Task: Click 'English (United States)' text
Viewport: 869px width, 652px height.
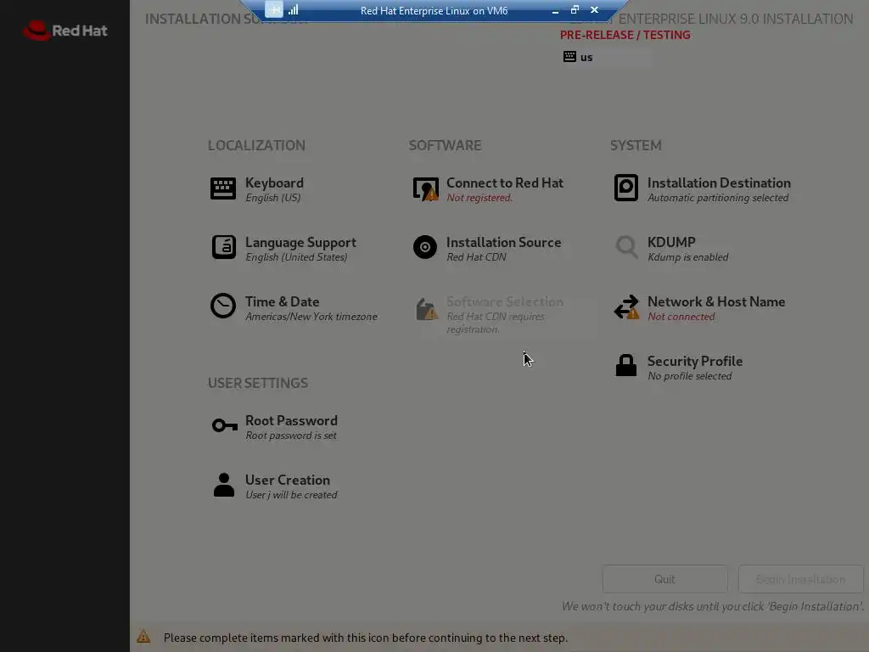Action: [296, 257]
